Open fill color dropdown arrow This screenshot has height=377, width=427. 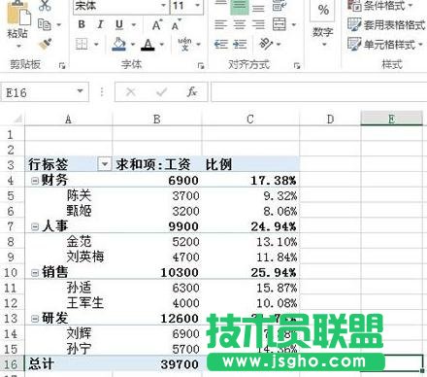point(133,44)
